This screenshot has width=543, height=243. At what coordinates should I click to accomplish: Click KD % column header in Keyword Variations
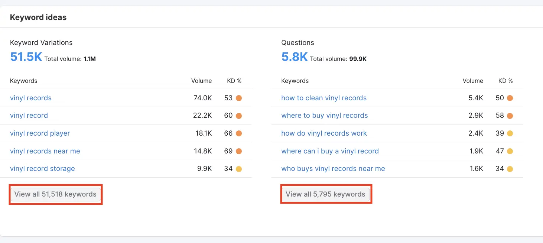[x=234, y=81]
